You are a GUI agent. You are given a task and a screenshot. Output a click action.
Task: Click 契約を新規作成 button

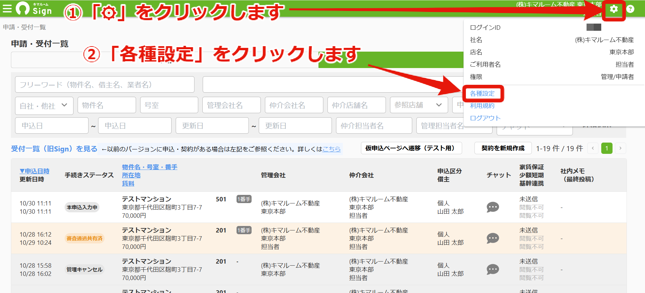[x=503, y=148]
